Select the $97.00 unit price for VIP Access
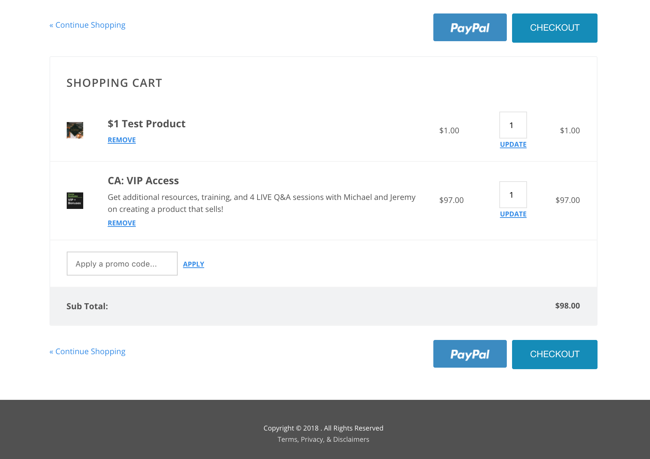The height and width of the screenshot is (459, 650). [x=451, y=200]
